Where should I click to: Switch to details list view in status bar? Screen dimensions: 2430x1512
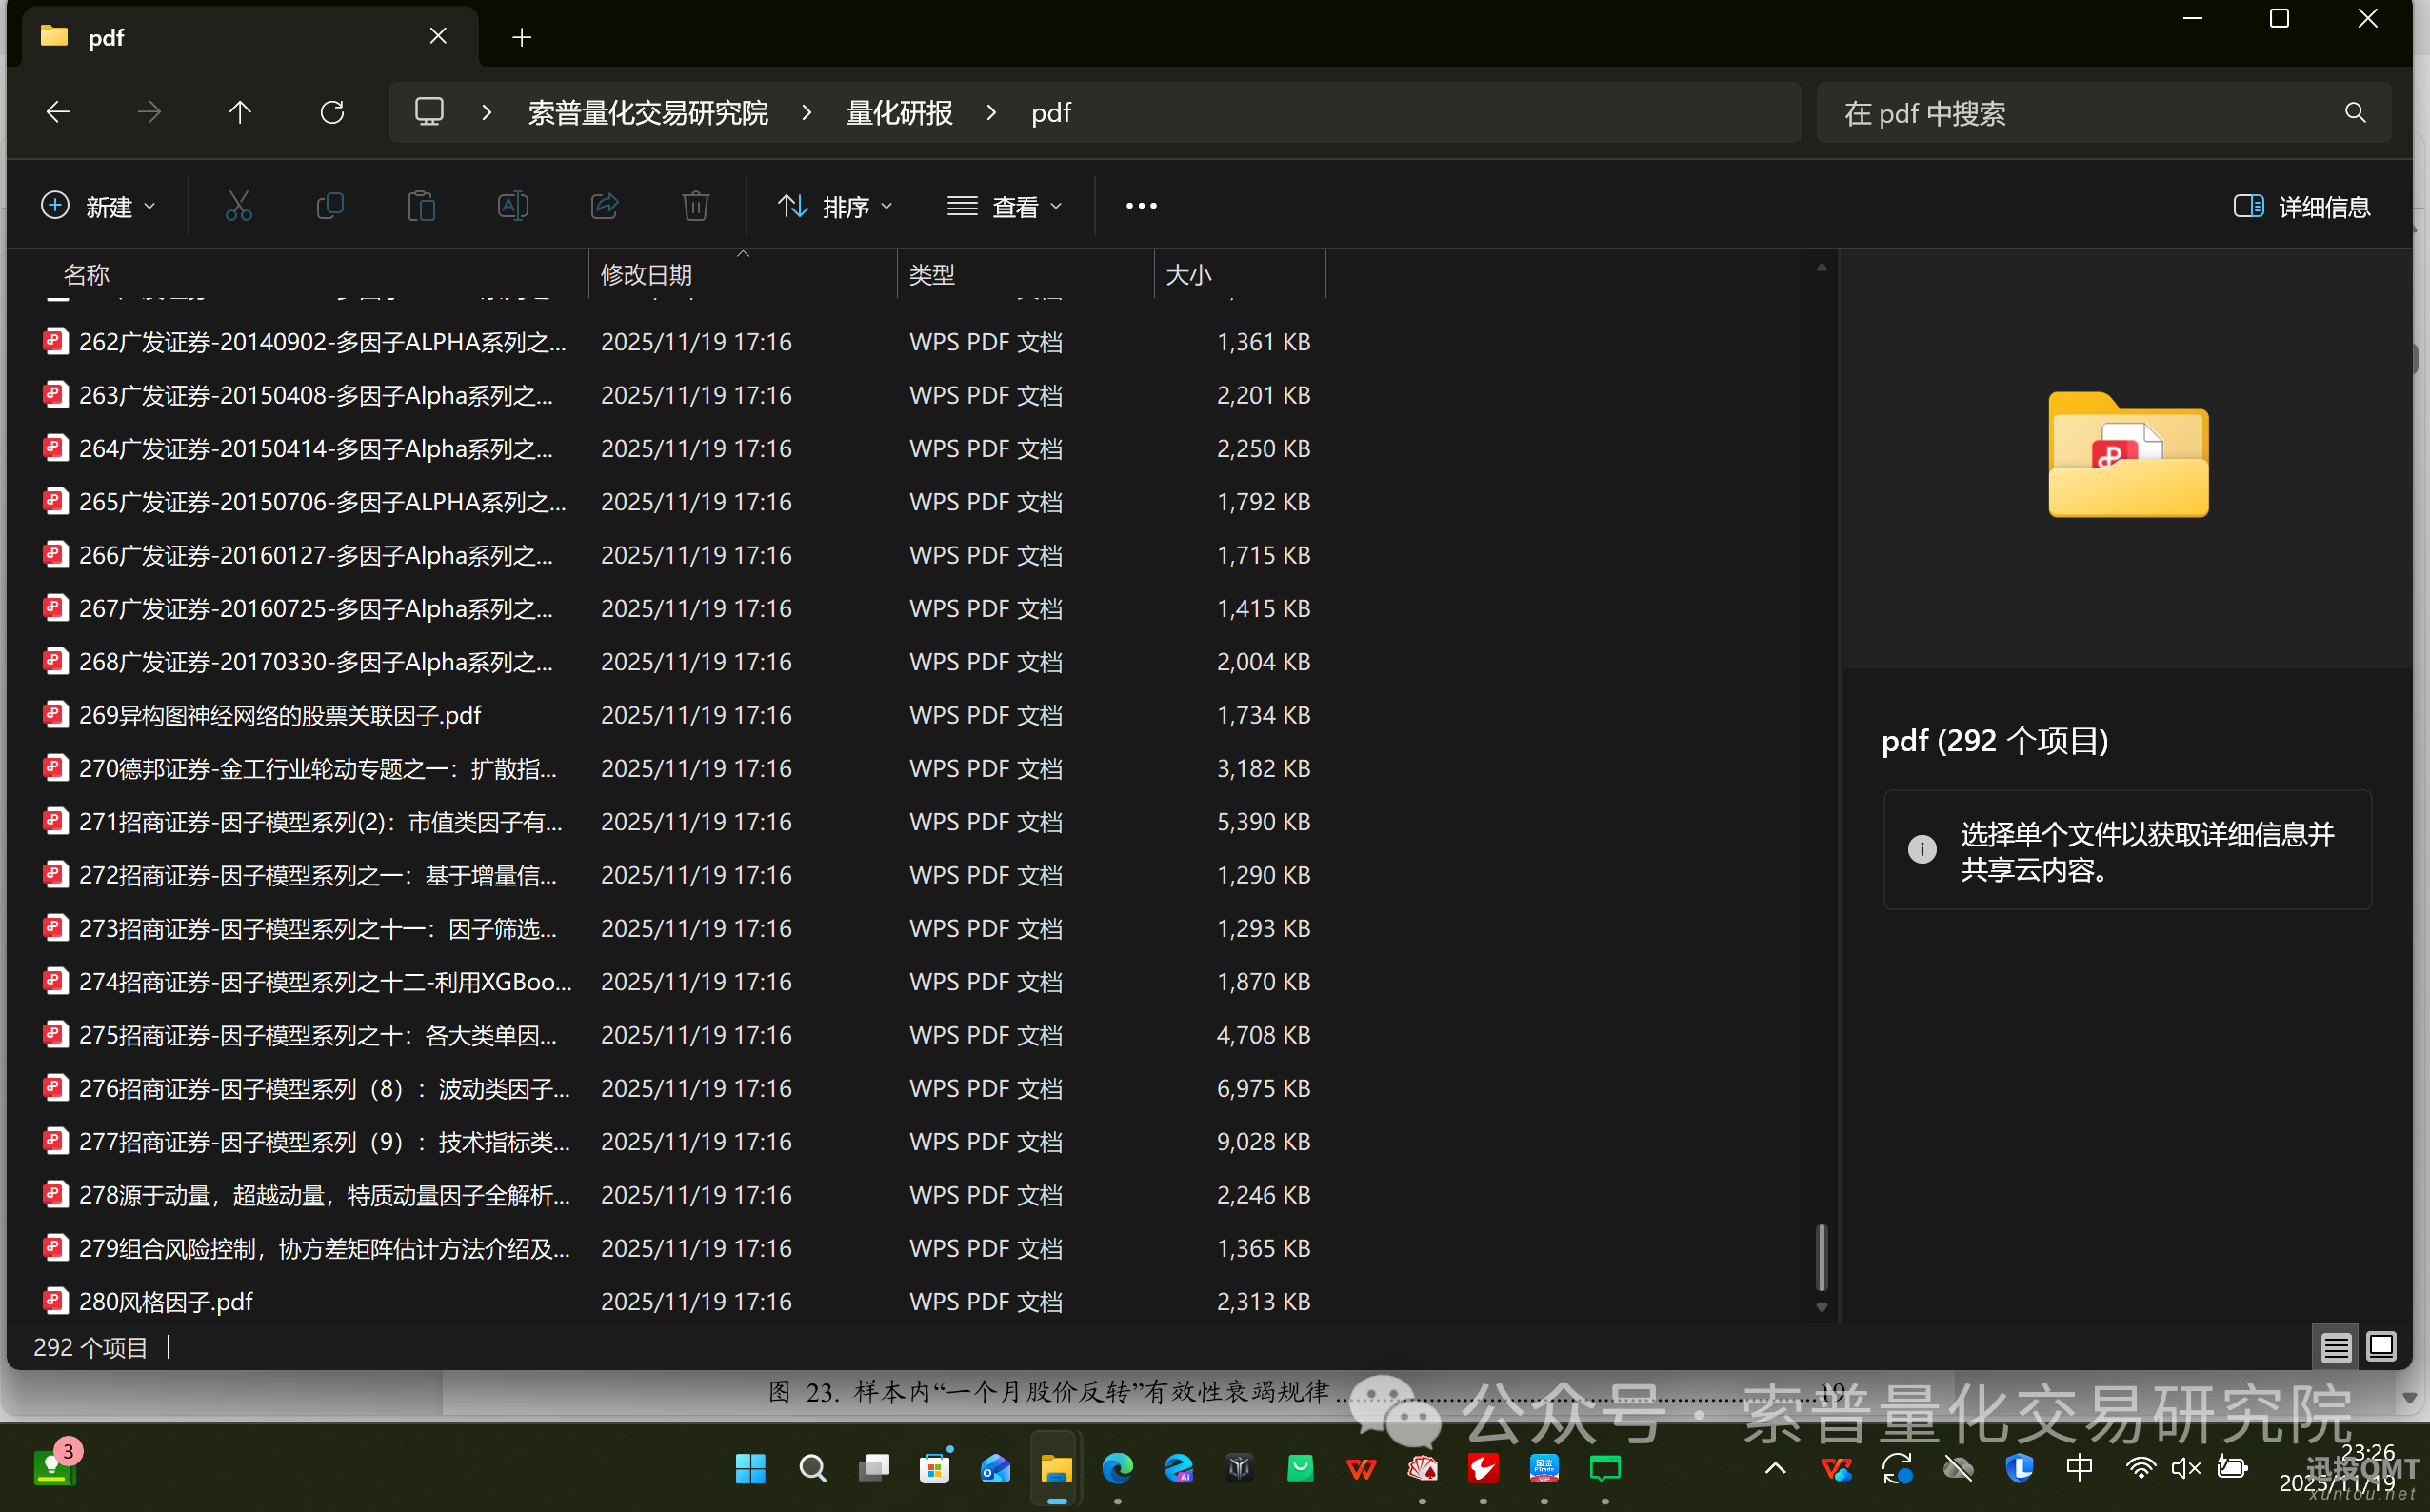[x=2335, y=1347]
